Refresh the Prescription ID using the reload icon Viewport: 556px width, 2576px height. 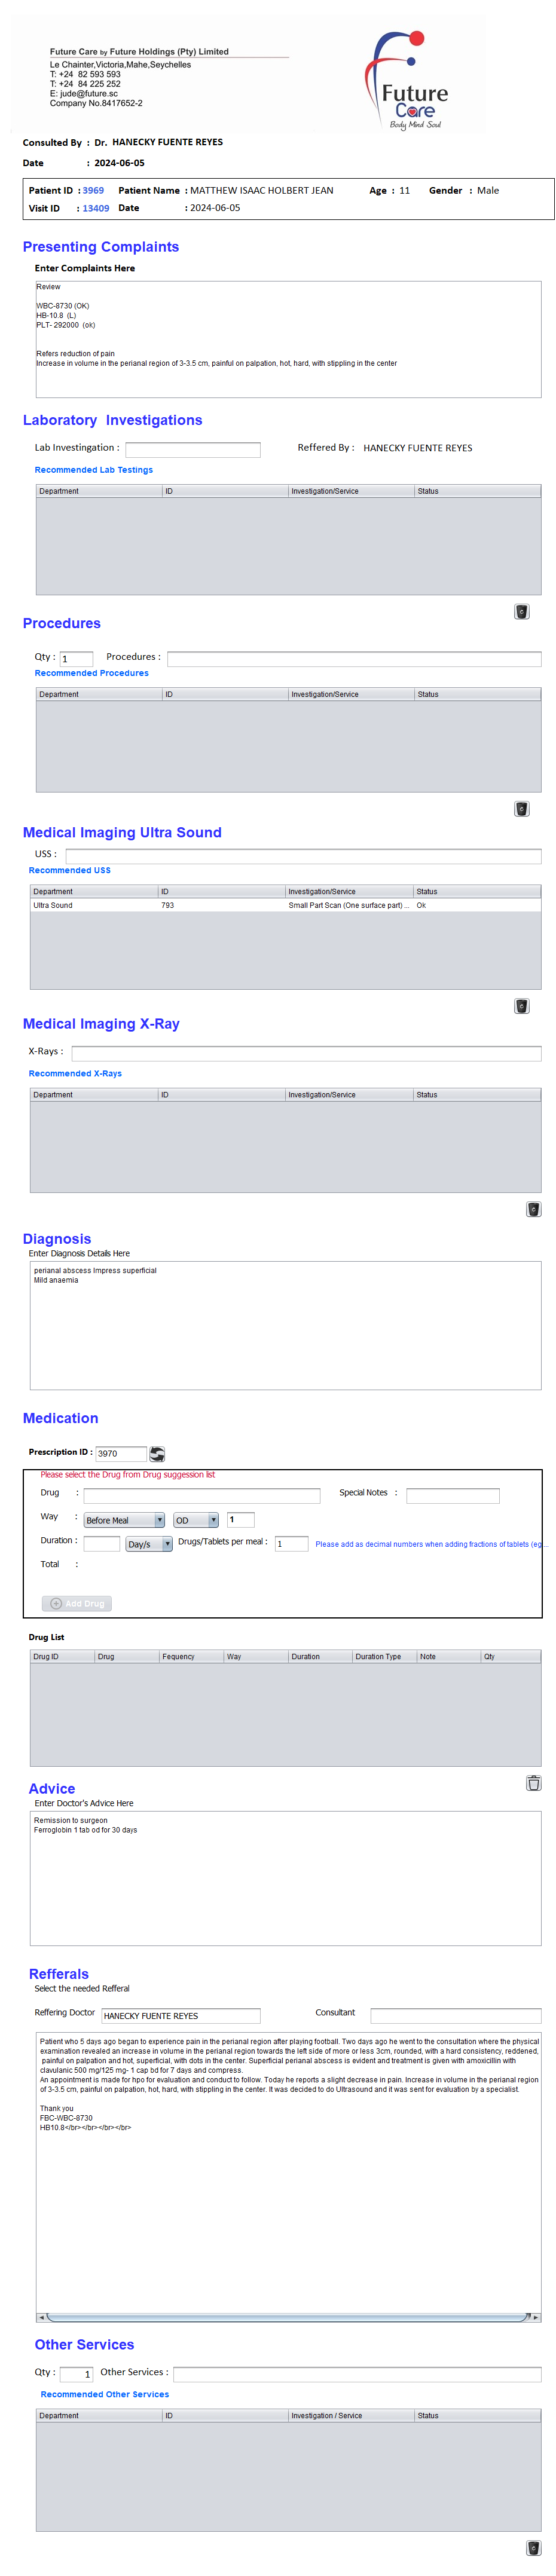coord(157,1453)
